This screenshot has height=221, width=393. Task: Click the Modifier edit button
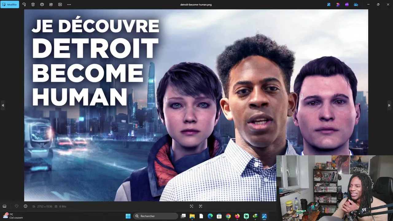tap(10, 5)
